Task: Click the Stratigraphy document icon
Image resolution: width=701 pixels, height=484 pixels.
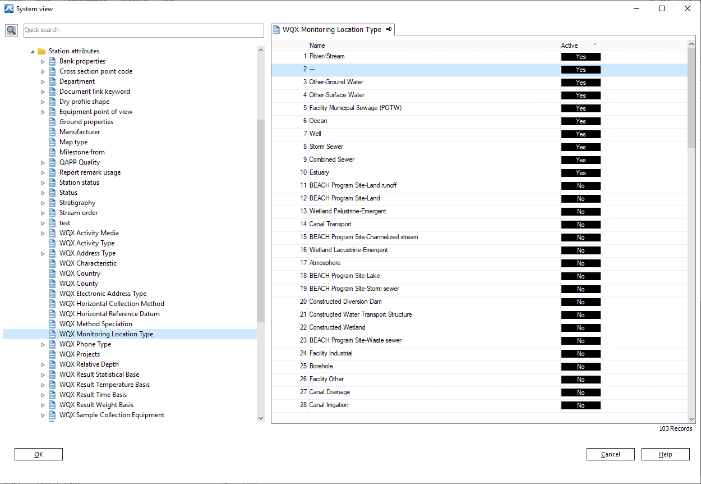Action: (52, 203)
